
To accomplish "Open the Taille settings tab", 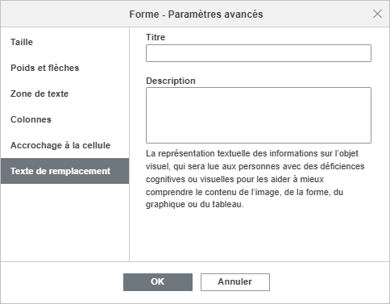I will pyautogui.click(x=64, y=42).
